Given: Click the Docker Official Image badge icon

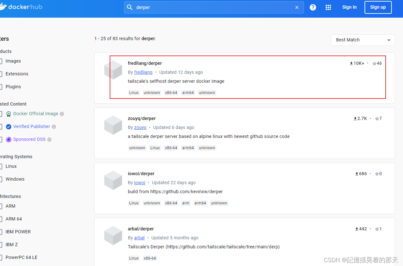Looking at the screenshot, I should 9,114.
